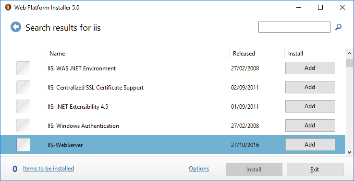This screenshot has height=181, width=354.
Task: Click the vertical scrollbar thumb
Action: click(x=350, y=63)
